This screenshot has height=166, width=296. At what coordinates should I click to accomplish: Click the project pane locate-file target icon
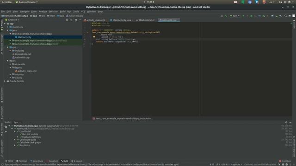pyautogui.click(x=67, y=20)
